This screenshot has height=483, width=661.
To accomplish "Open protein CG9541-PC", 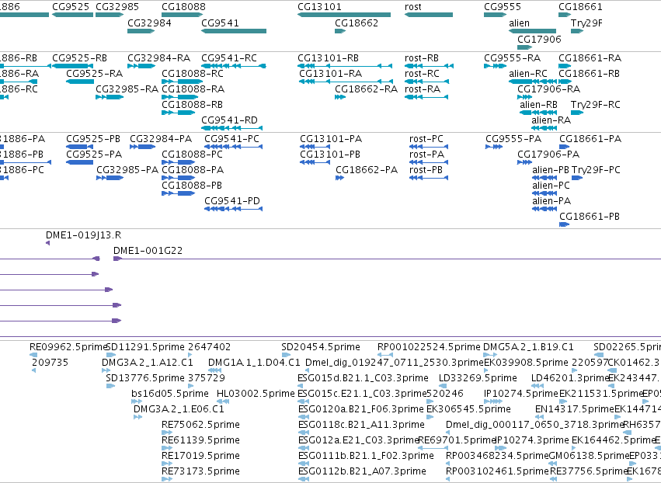I will tap(232, 139).
